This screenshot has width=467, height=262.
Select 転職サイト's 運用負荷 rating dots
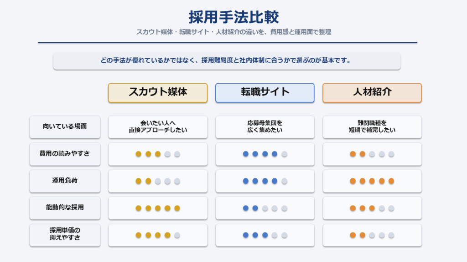pyautogui.click(x=265, y=181)
